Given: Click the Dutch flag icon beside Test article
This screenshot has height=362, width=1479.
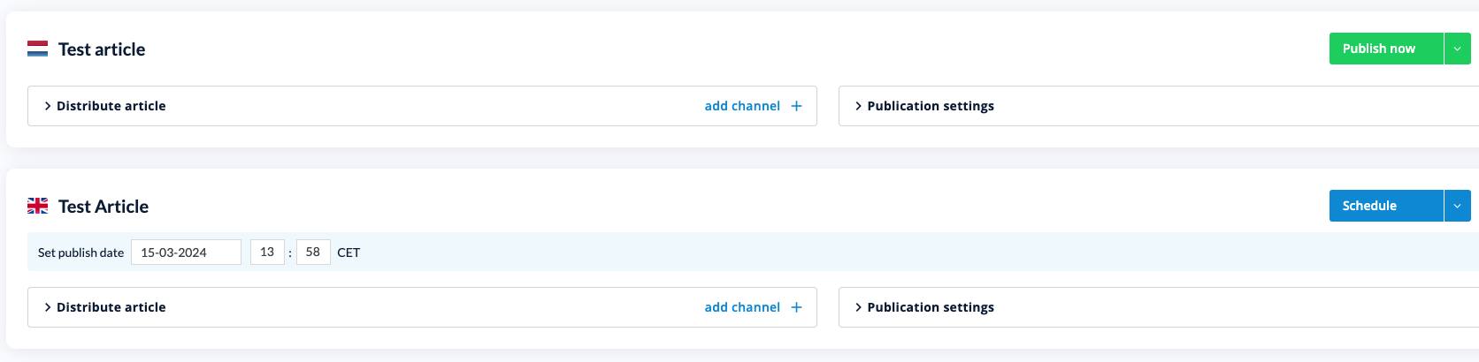Looking at the screenshot, I should click(37, 49).
